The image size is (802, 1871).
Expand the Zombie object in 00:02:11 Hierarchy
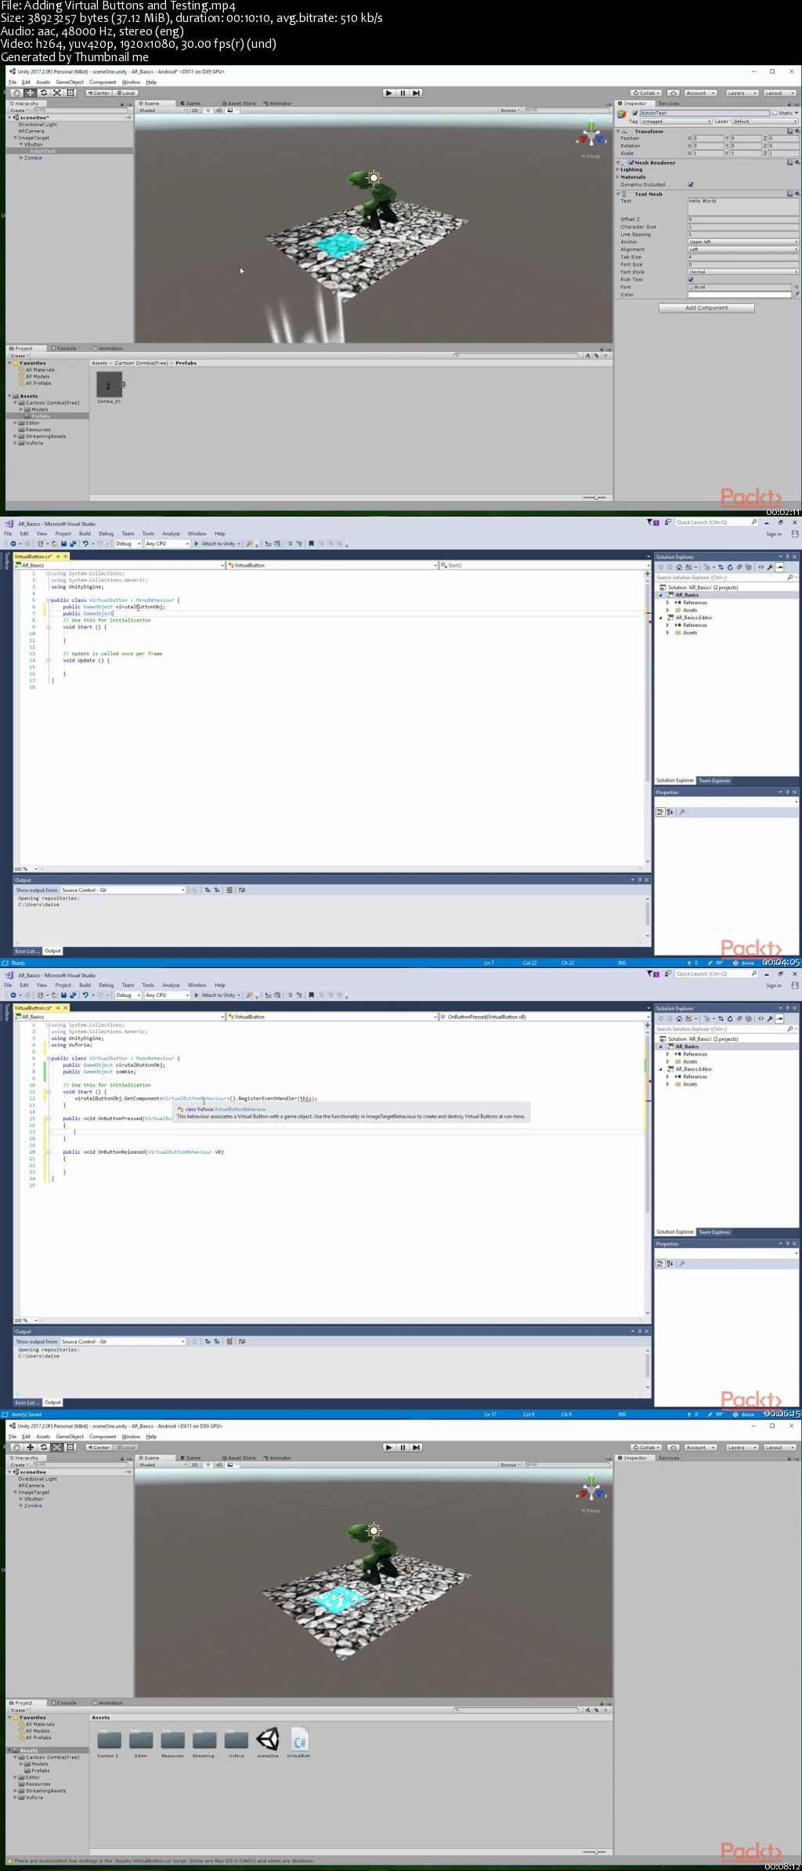[21, 158]
